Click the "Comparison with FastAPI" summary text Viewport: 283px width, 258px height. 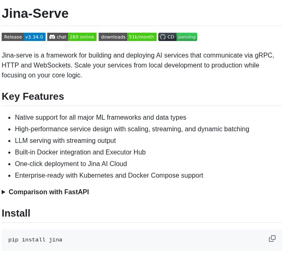[49, 192]
